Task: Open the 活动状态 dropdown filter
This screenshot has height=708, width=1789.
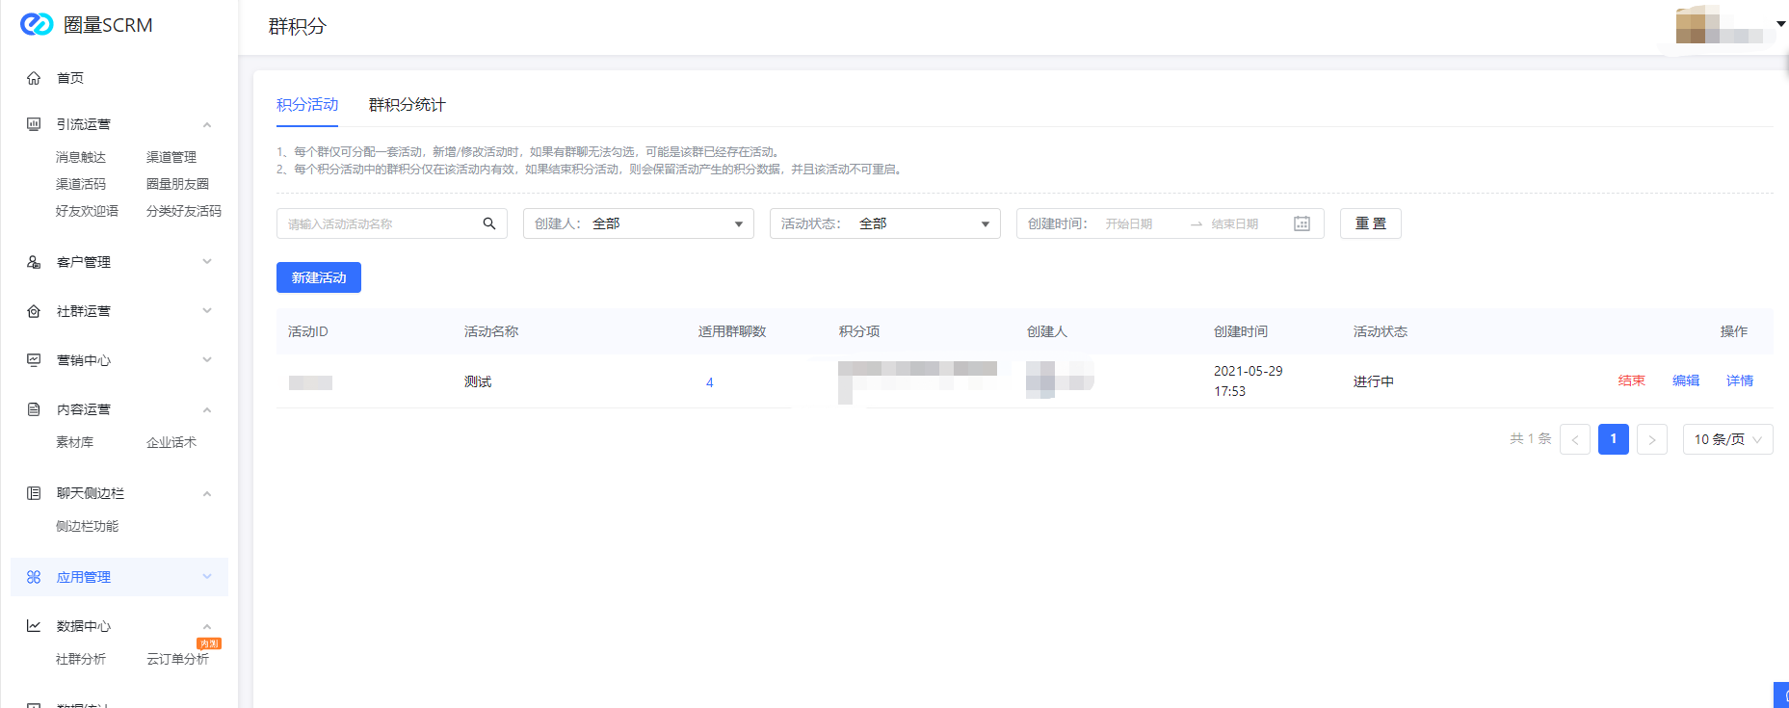Action: tap(884, 223)
